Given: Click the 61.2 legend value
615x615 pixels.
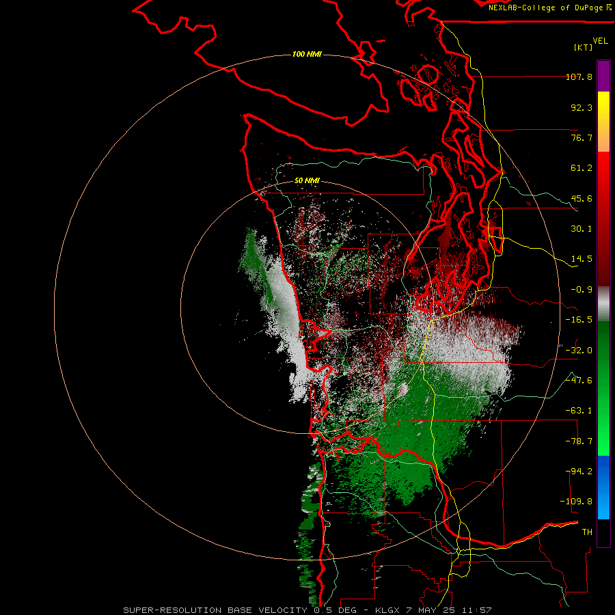Looking at the screenshot, I should (x=582, y=168).
